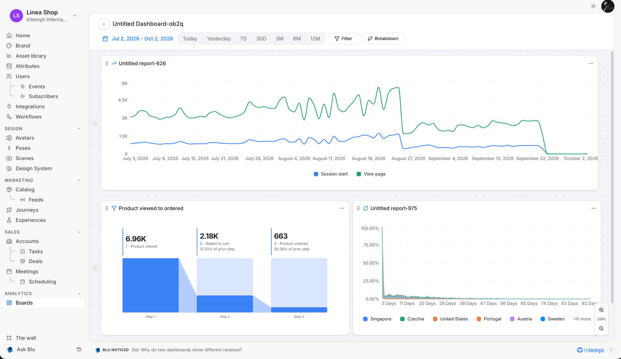Collapse the DESIGN section
621x359 pixels.
(x=79, y=129)
